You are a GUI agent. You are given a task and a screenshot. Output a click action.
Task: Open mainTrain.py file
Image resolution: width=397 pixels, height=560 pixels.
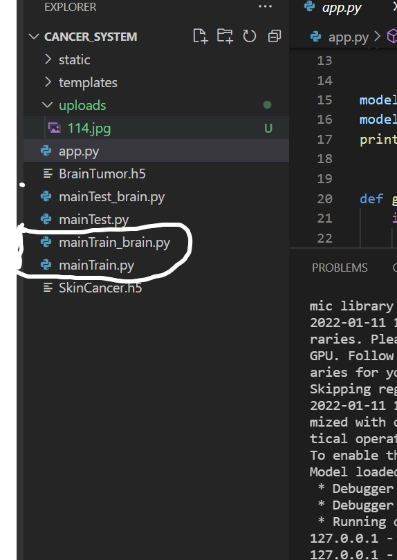[156, 265]
